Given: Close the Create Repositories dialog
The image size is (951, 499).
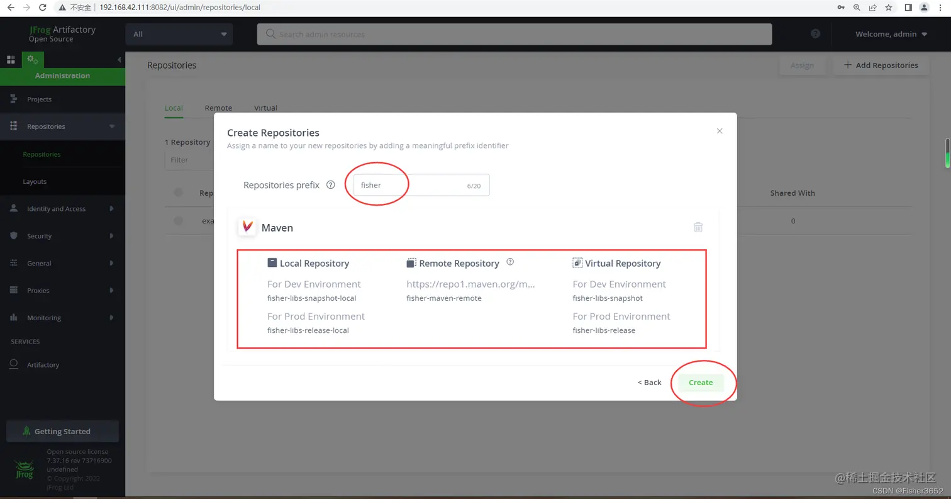Looking at the screenshot, I should tap(720, 131).
